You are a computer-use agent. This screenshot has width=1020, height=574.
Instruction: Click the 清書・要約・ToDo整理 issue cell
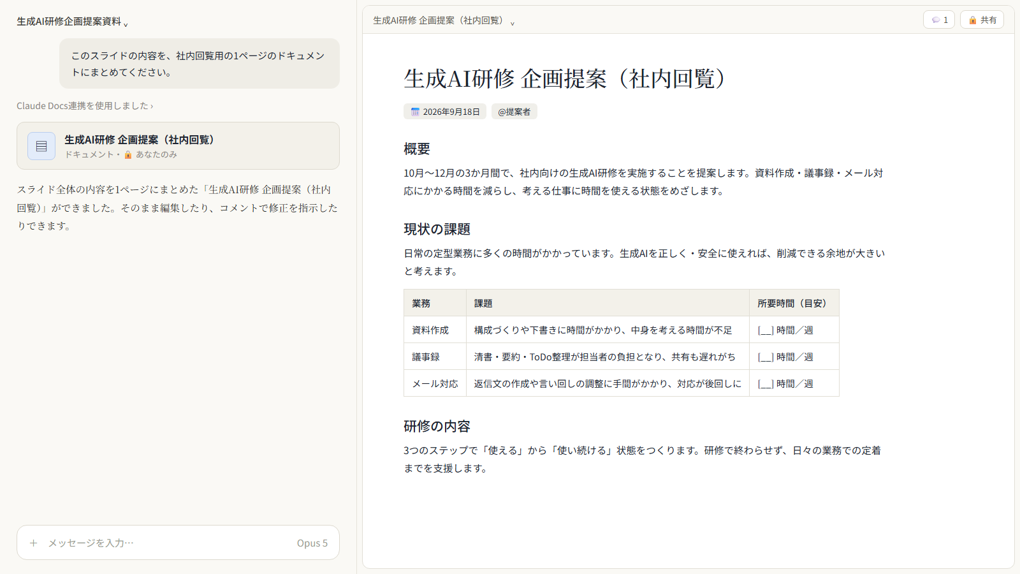pos(608,357)
